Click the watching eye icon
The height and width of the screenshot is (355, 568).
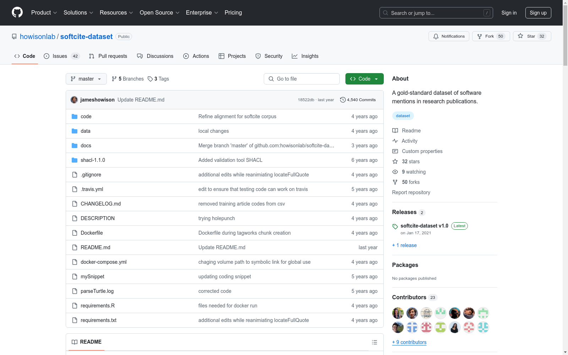395,172
